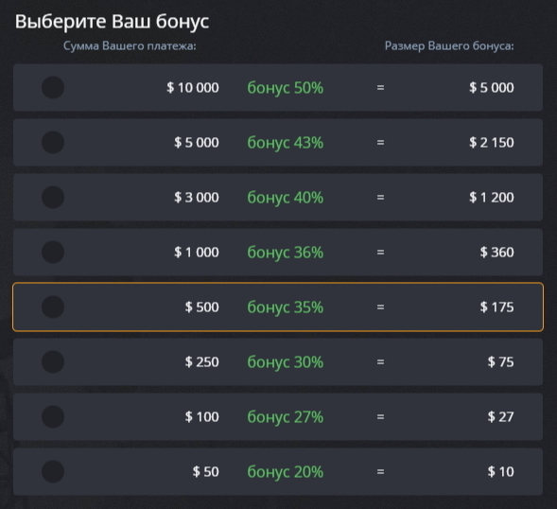Click the 'бонус 20%' green label
This screenshot has height=509, width=557.
point(286,472)
